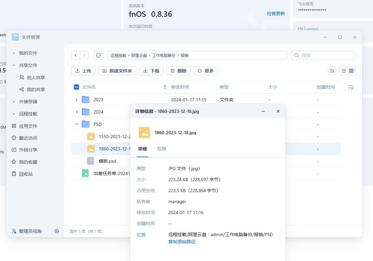Select the 出差任务单 spreadsheet icon
Image resolution: width=373 pixels, height=261 pixels.
(85, 174)
